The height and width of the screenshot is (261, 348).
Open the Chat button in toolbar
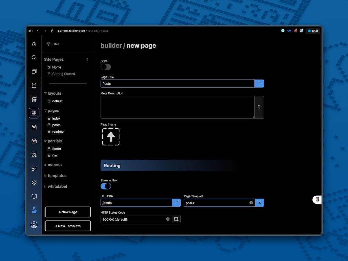313,31
